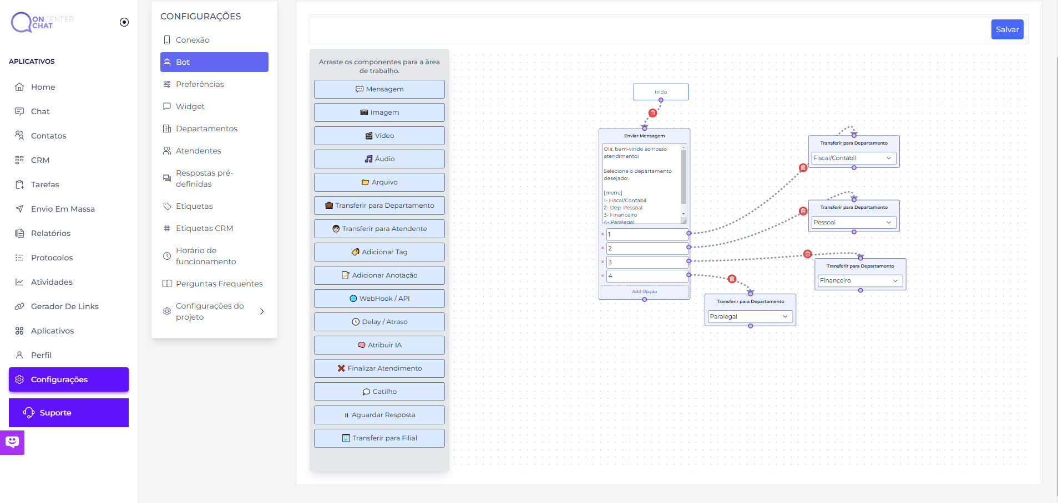
Task: Click the Salvar button
Action: click(x=1007, y=29)
